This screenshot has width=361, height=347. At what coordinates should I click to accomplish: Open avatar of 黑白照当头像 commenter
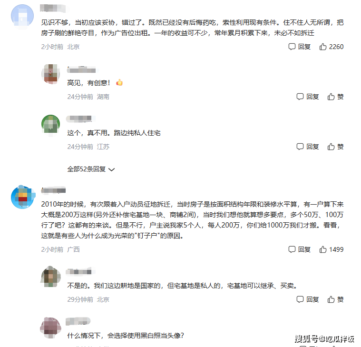click(50, 327)
